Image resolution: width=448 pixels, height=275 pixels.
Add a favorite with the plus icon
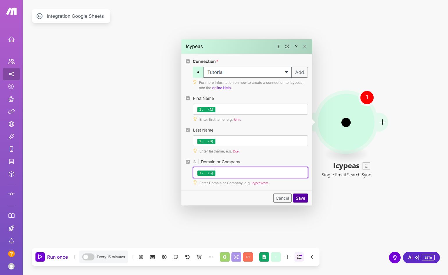pyautogui.click(x=288, y=257)
